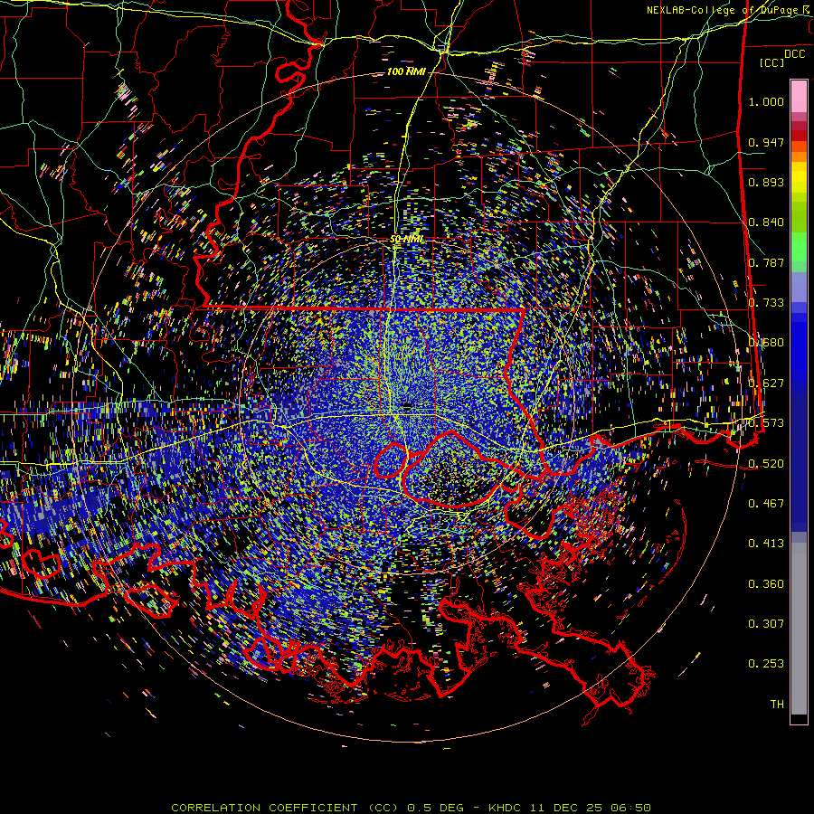This screenshot has width=814, height=814.
Task: Select the 0.360 scale value
Action: click(x=766, y=584)
